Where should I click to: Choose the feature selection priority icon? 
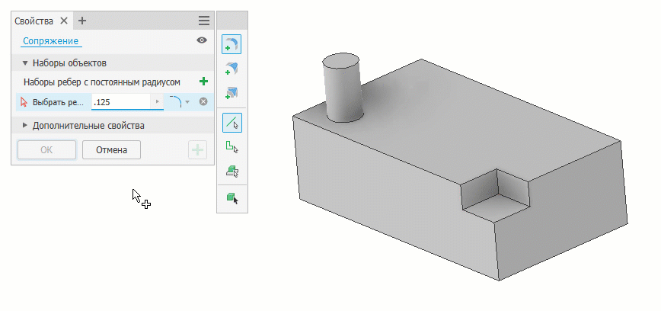[x=232, y=172]
